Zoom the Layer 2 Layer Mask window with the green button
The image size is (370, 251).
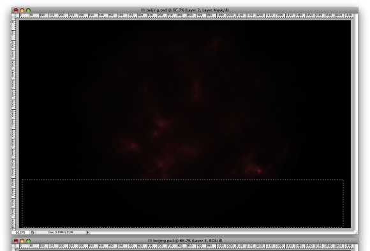tap(29, 10)
